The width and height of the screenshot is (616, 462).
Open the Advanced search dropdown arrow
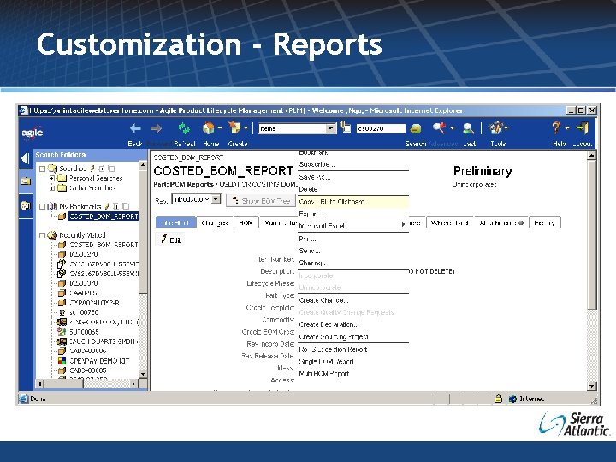tap(452, 128)
